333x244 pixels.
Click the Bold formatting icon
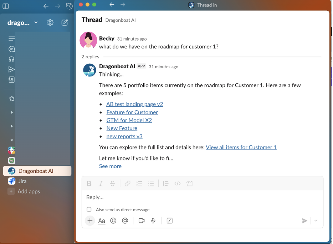(x=89, y=184)
